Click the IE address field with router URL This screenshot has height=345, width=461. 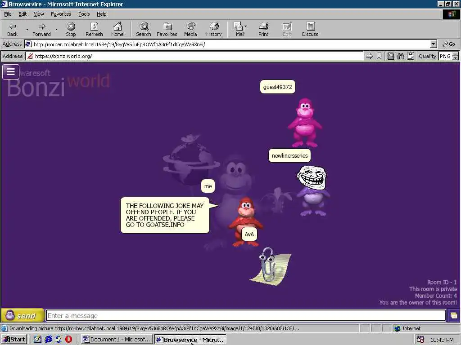[227, 44]
